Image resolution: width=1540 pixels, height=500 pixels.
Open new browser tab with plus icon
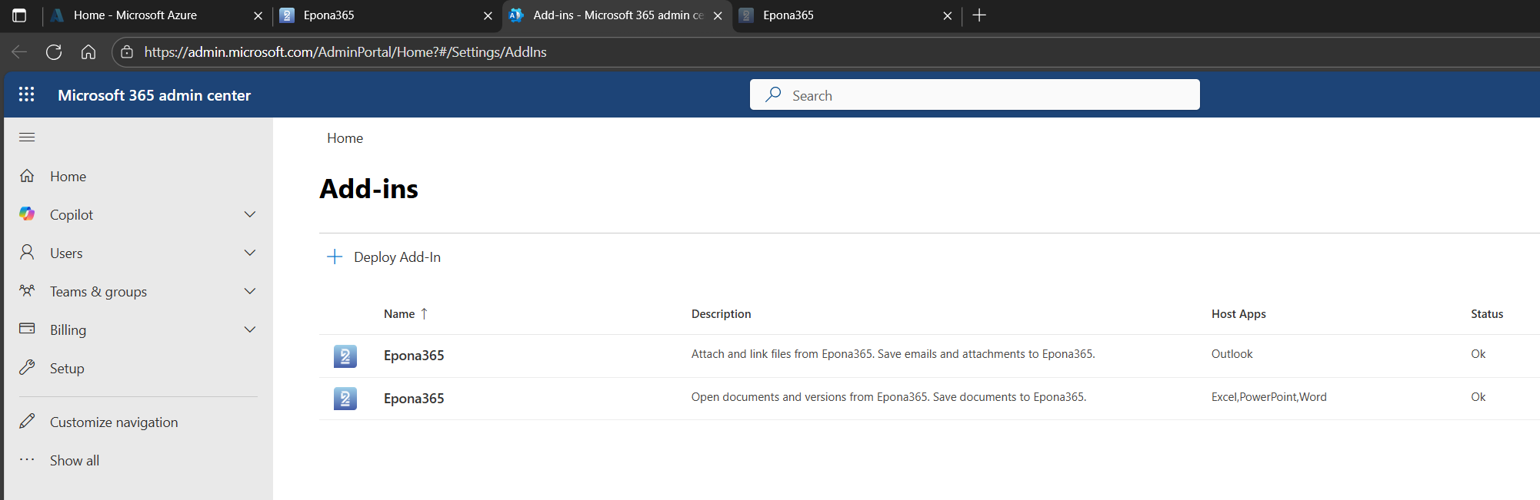(979, 15)
